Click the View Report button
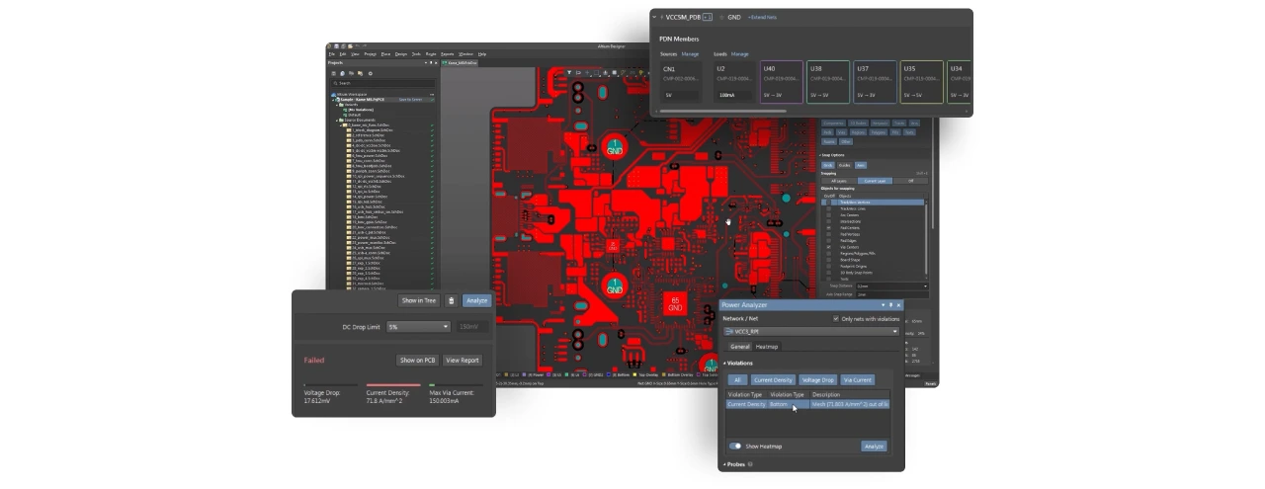This screenshot has height=489, width=1265. [x=463, y=361]
